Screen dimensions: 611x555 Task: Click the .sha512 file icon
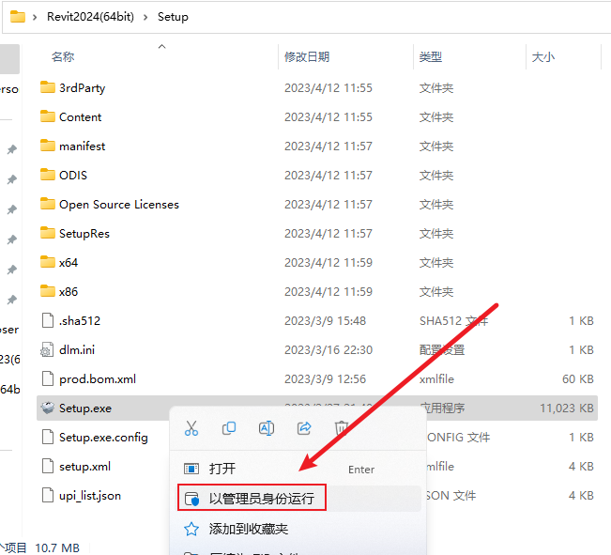[48, 320]
